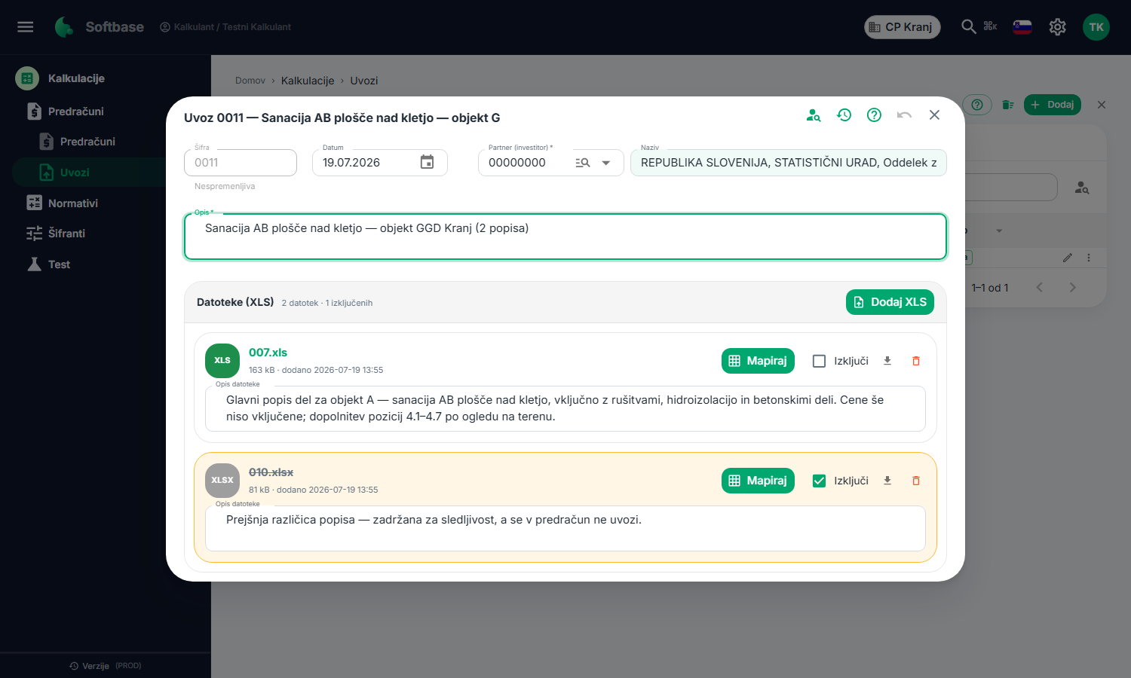Click the Dodaj XLS button
The height and width of the screenshot is (678, 1131).
(x=890, y=302)
